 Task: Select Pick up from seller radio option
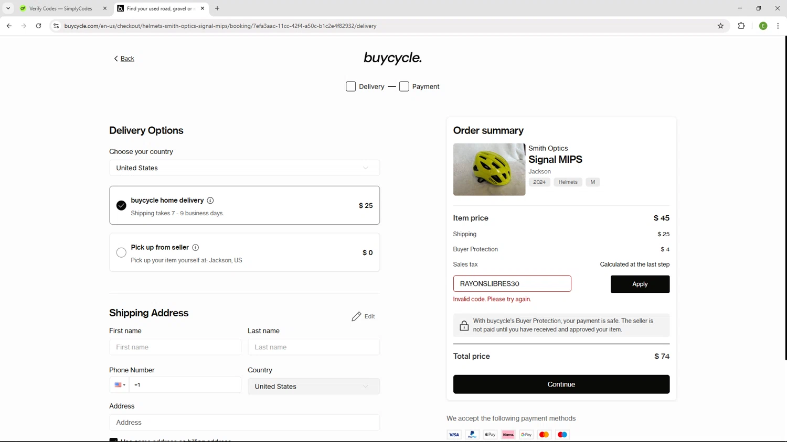[121, 252]
